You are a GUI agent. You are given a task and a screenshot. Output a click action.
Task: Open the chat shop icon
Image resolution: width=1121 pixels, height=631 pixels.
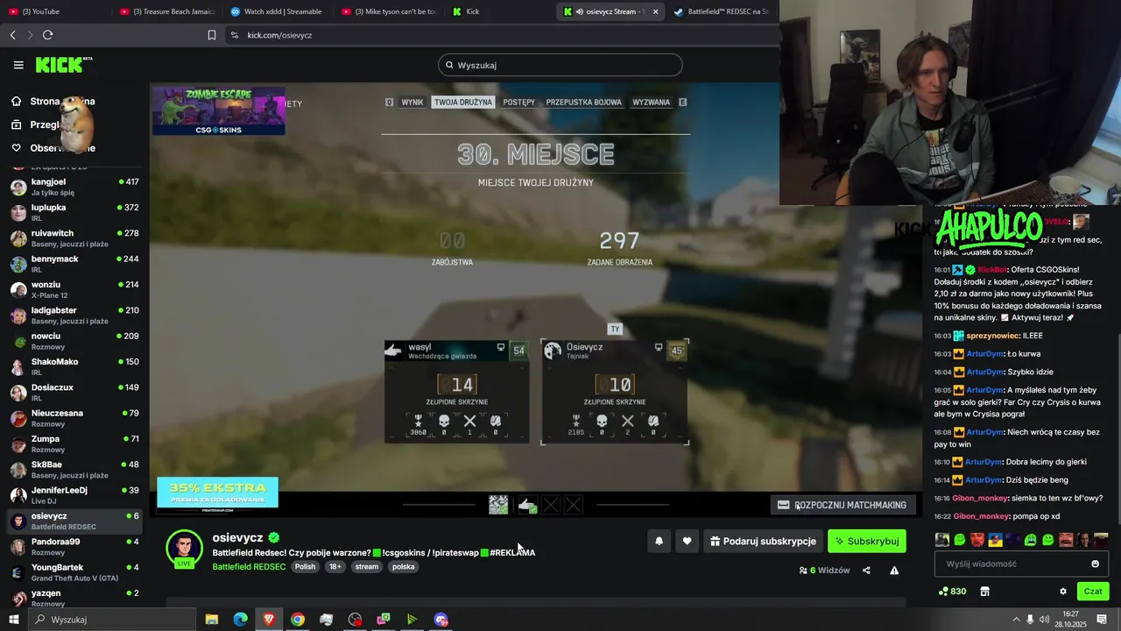pos(984,592)
